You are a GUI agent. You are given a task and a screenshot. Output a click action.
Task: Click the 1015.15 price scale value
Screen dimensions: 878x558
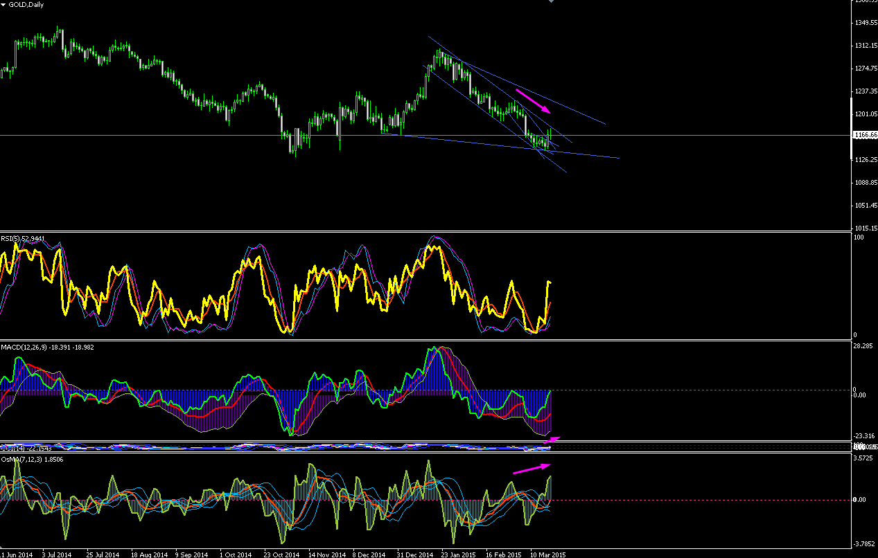click(x=866, y=228)
